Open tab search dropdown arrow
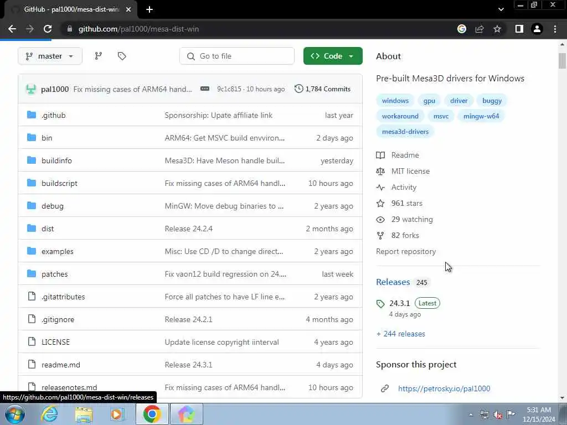 501,9
